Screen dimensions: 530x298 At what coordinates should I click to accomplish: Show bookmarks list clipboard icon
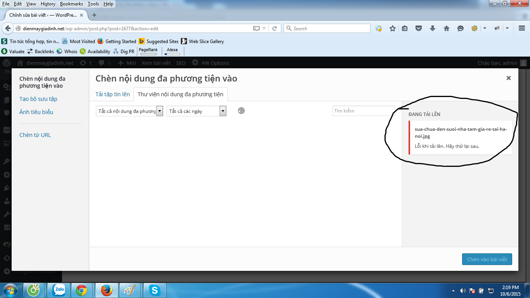pos(405,28)
